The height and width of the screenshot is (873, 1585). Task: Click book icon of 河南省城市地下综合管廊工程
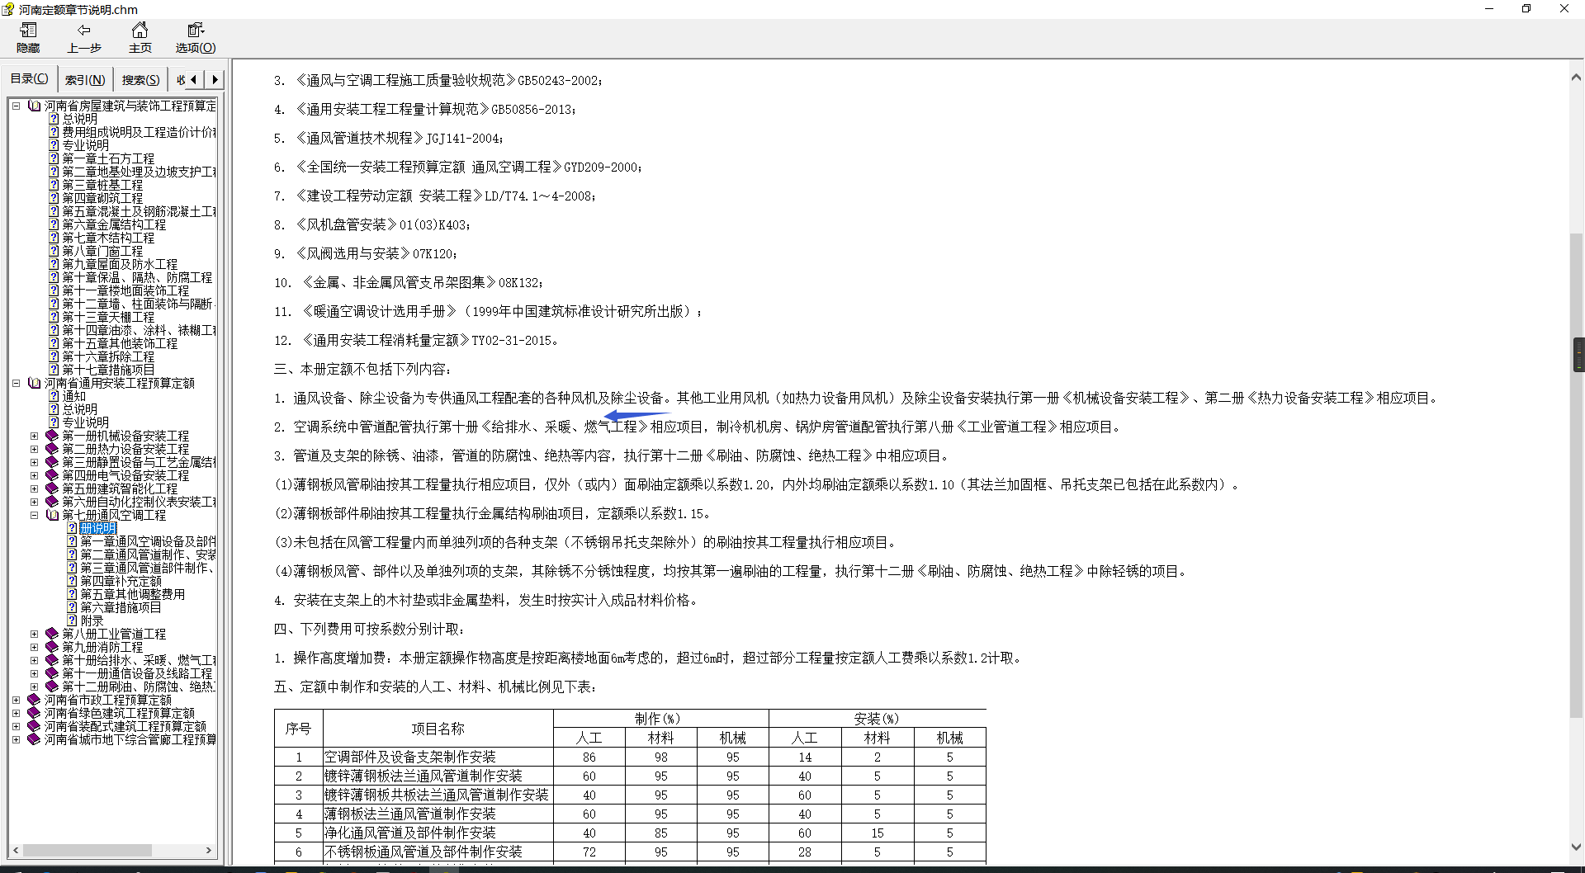(34, 739)
